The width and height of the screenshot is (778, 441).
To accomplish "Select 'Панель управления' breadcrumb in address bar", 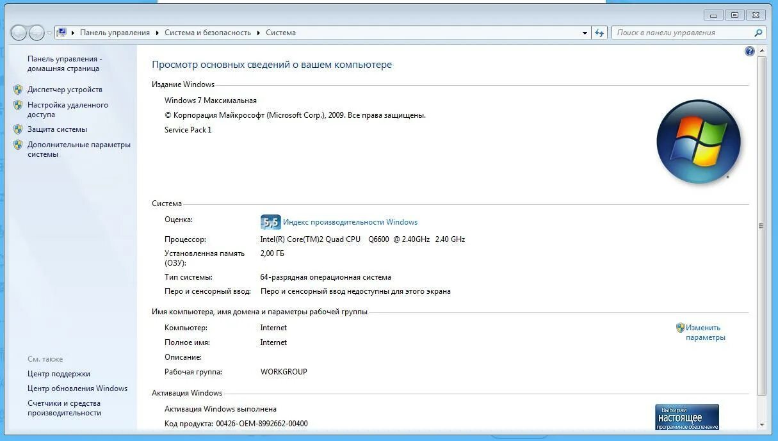I will (115, 33).
